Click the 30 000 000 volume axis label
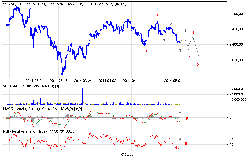 pyautogui.click(x=238, y=89)
